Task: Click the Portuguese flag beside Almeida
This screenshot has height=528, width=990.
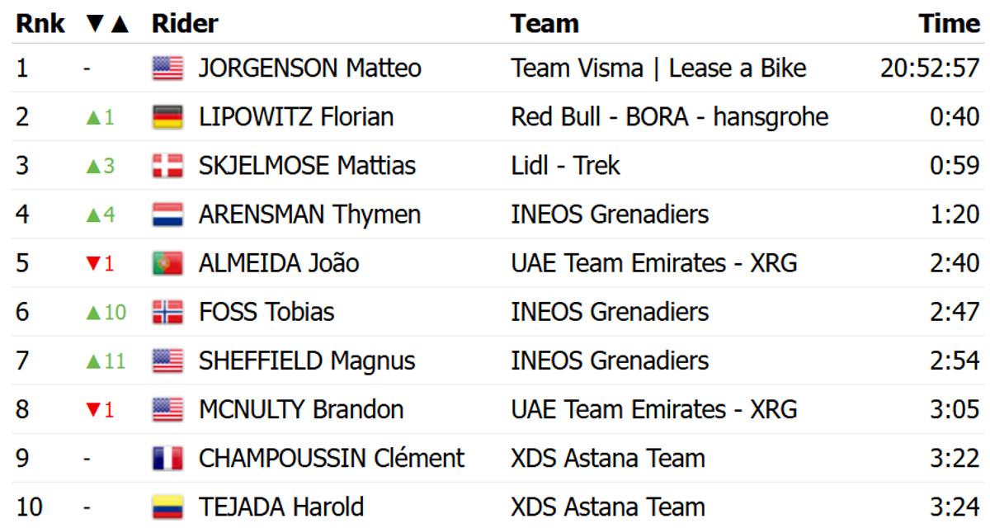Action: tap(167, 263)
